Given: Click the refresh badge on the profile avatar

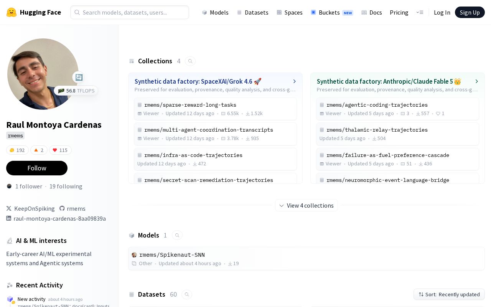Looking at the screenshot, I should point(79,77).
